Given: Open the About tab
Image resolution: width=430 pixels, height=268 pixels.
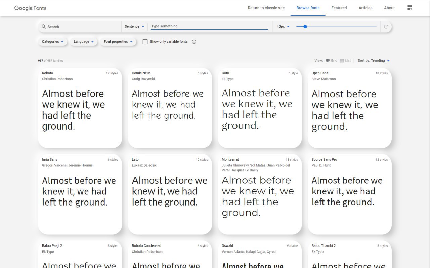Looking at the screenshot, I should pos(389,8).
